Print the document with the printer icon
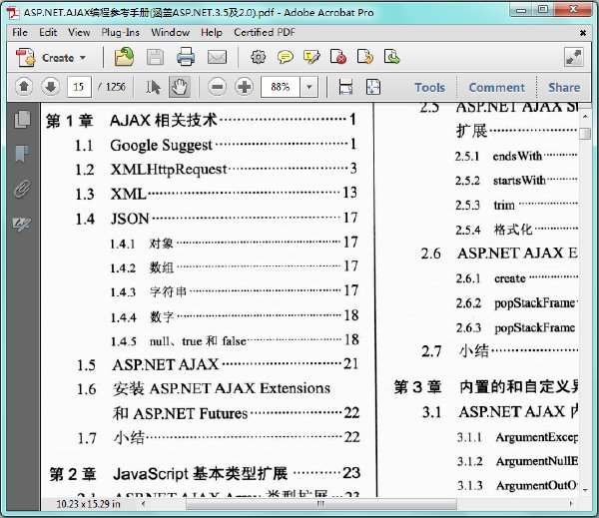This screenshot has width=599, height=518. tap(186, 57)
